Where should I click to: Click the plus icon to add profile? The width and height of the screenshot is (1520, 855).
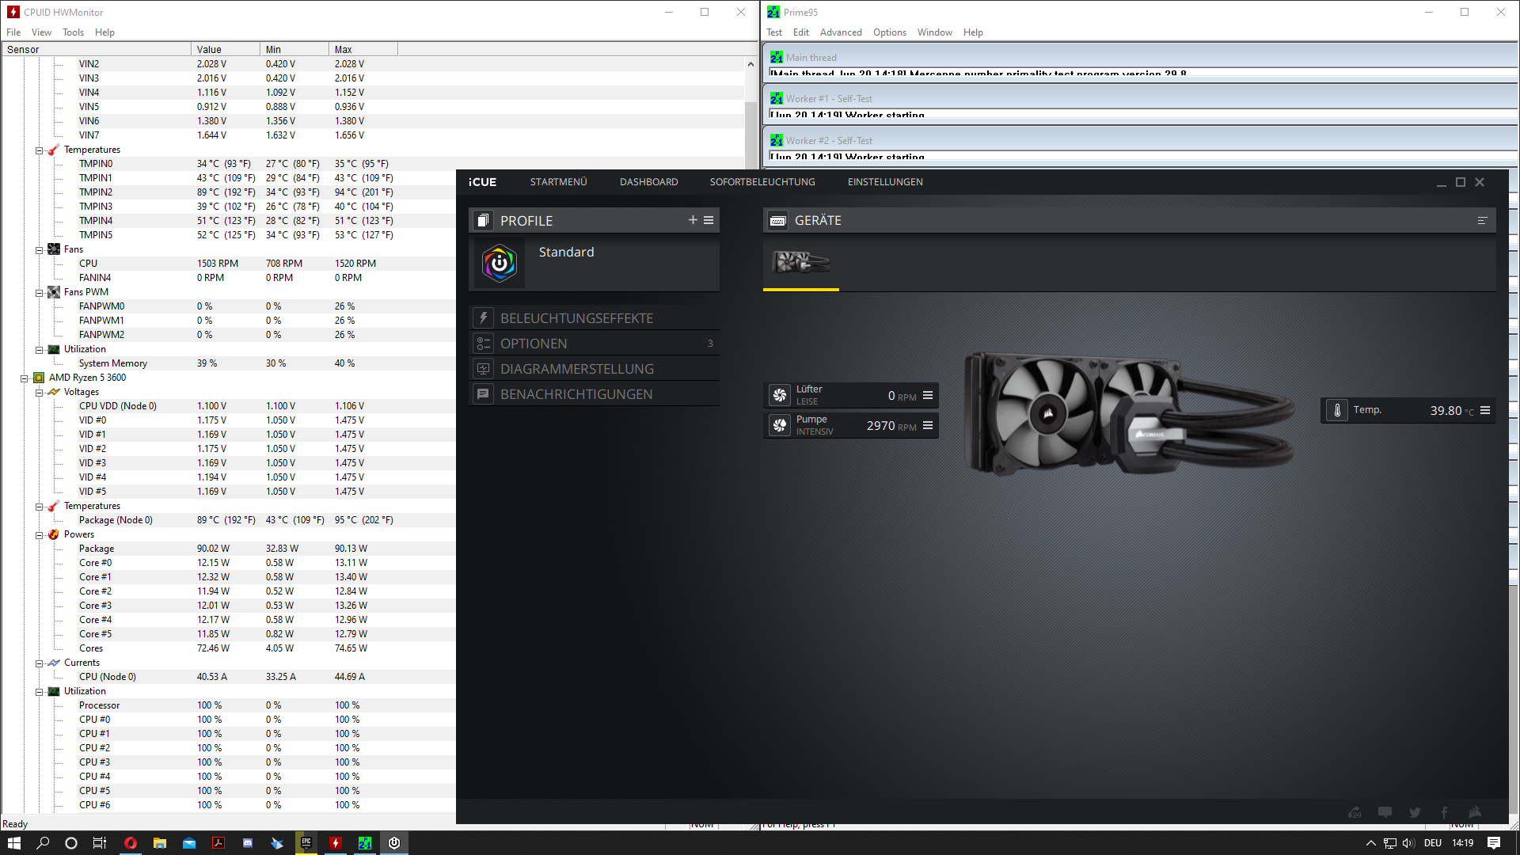coord(693,220)
